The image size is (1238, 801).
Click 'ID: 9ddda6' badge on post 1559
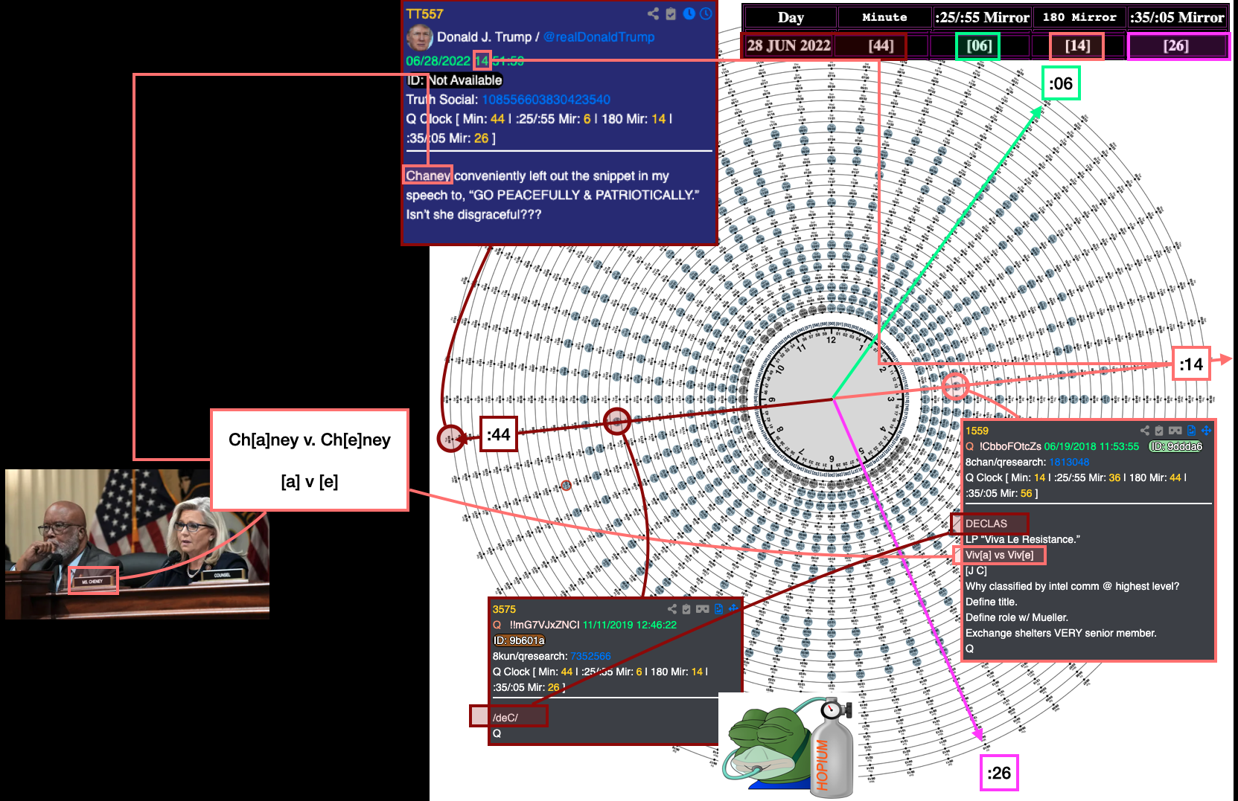click(1175, 446)
